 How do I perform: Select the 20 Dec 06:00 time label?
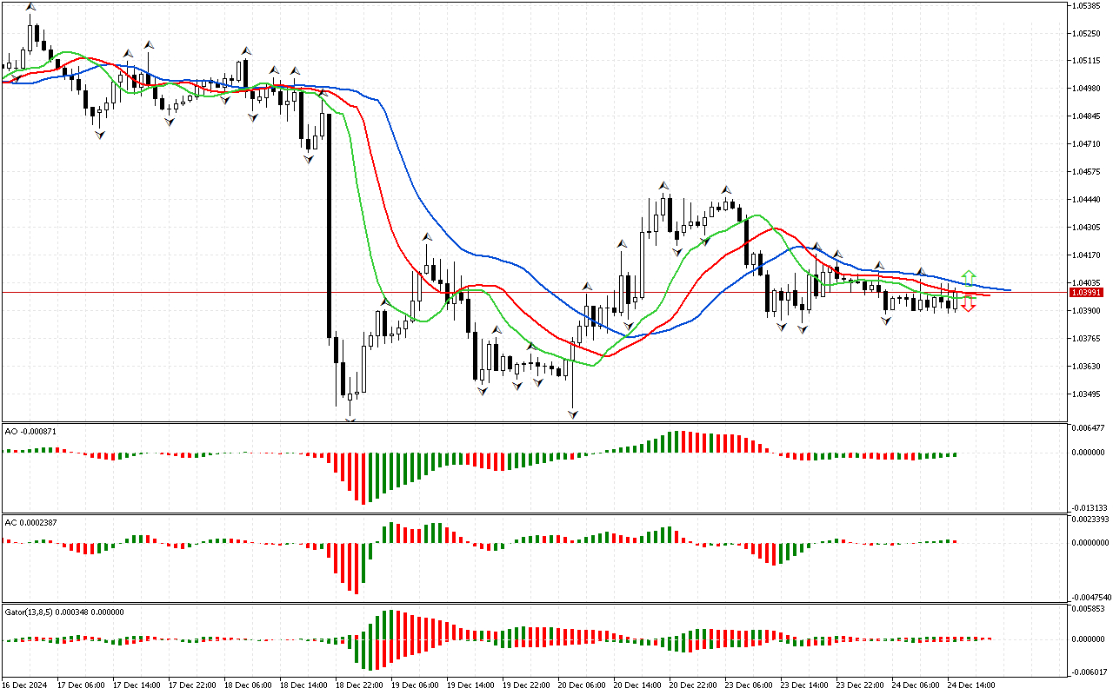(582, 685)
